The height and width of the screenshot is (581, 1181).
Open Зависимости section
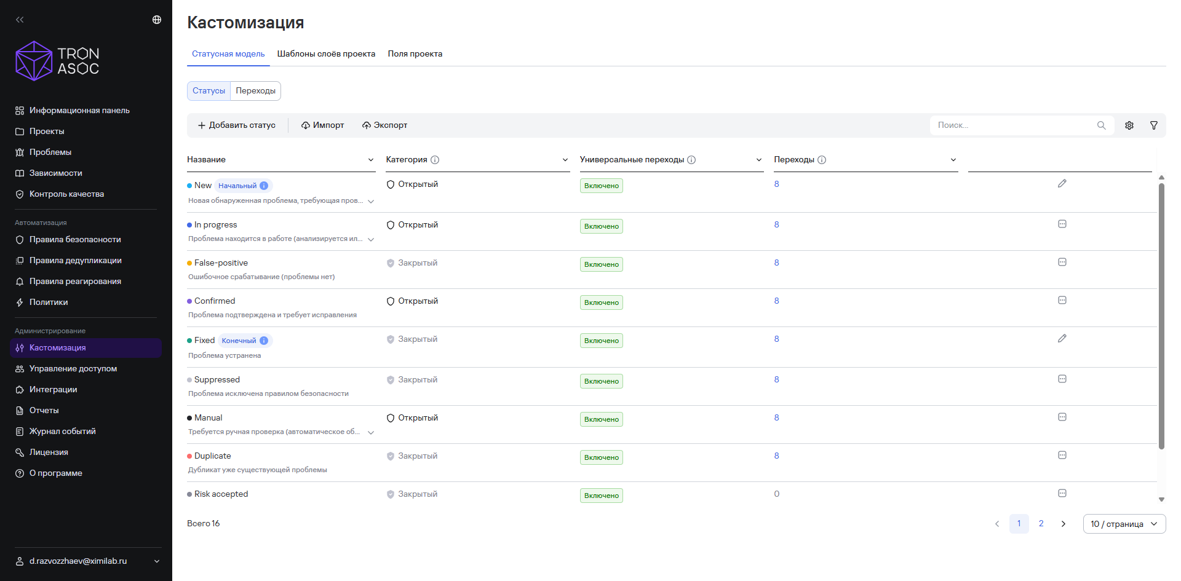pos(55,173)
